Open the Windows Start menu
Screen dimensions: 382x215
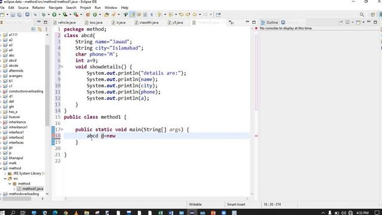coord(2,213)
